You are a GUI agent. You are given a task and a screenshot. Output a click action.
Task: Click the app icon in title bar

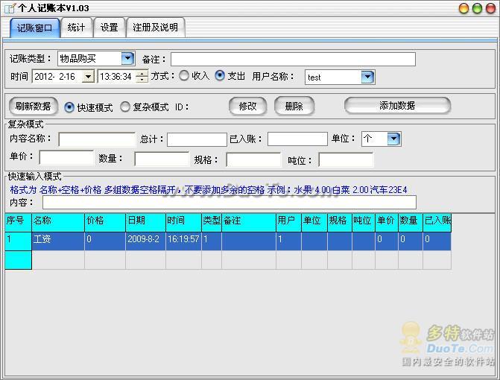6,8
